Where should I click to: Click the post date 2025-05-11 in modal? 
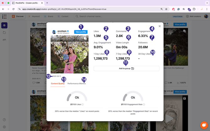pos(57,76)
